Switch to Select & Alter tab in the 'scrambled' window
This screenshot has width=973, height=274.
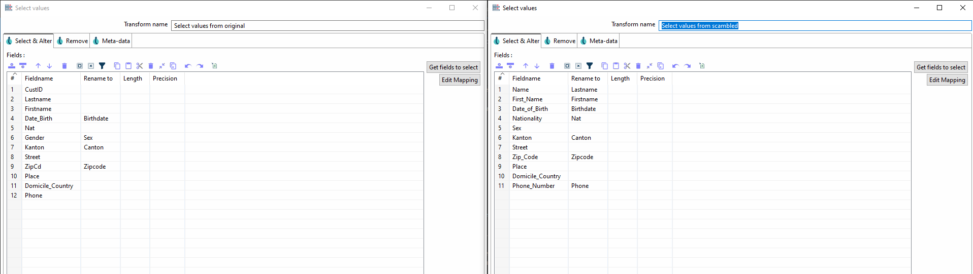pyautogui.click(x=516, y=41)
